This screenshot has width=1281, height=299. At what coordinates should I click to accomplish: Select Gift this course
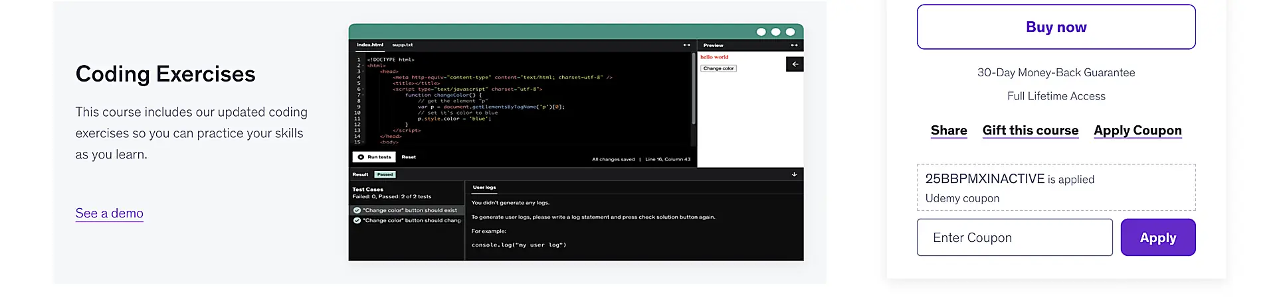tap(1031, 131)
